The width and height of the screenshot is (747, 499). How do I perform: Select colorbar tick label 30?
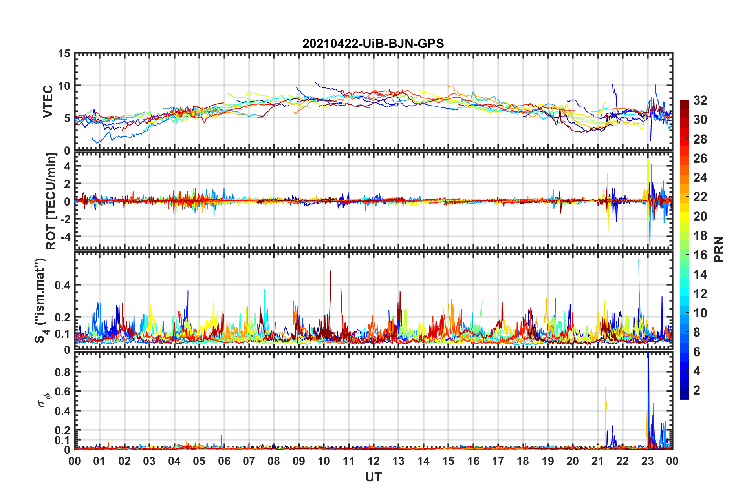(x=700, y=120)
